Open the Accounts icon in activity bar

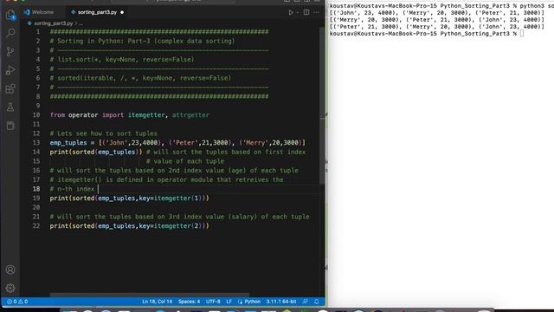(10, 270)
